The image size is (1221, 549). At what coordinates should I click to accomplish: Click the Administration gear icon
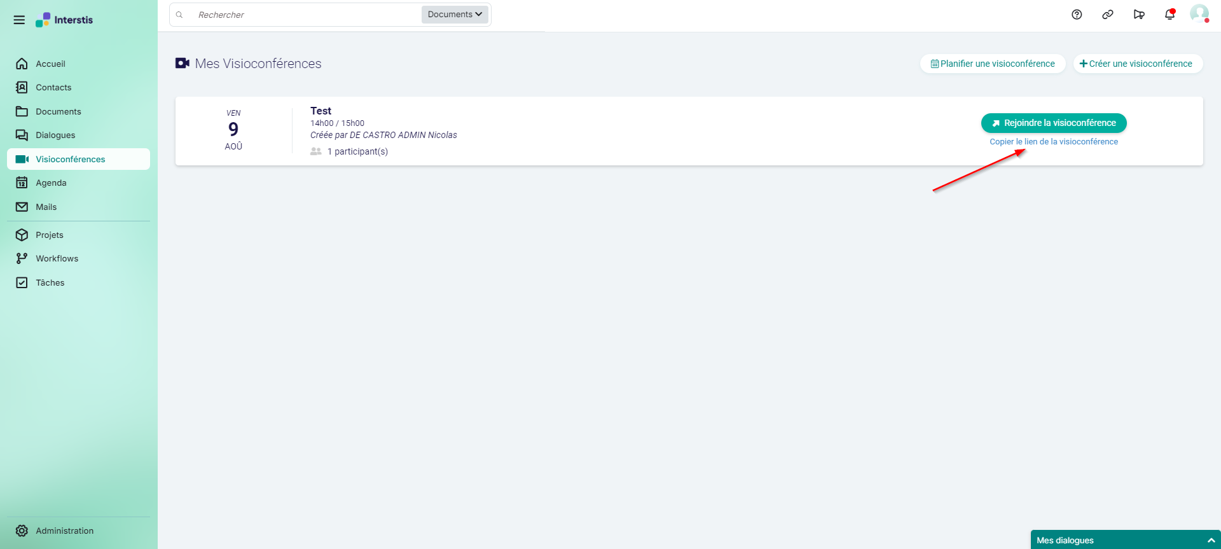coord(22,531)
